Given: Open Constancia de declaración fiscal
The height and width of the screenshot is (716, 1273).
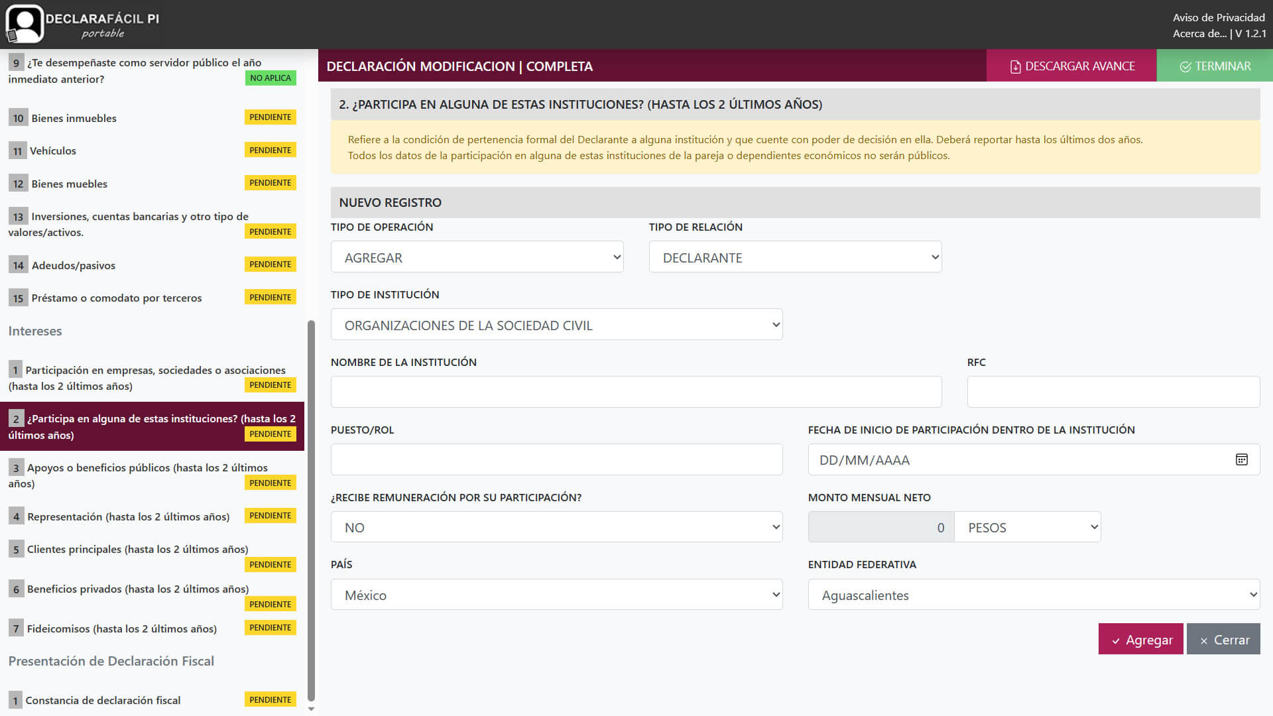Looking at the screenshot, I should (x=152, y=700).
